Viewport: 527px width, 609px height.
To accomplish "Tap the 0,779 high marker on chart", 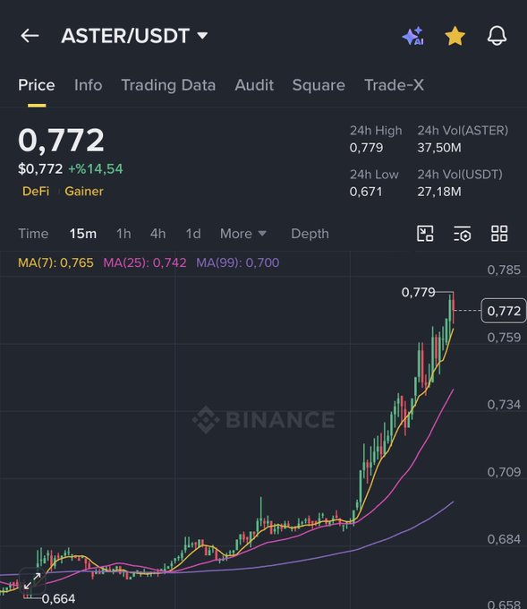I will [418, 292].
